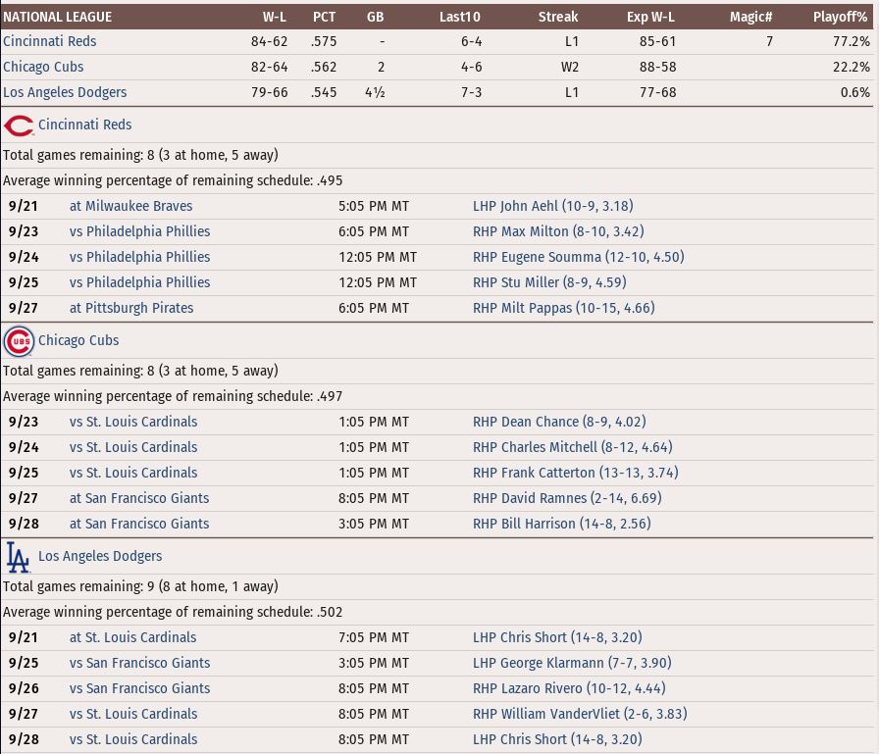The height and width of the screenshot is (754, 879).
Task: Open the Reds 9/24 vs Philadelphia Phillies game
Action: tap(139, 257)
